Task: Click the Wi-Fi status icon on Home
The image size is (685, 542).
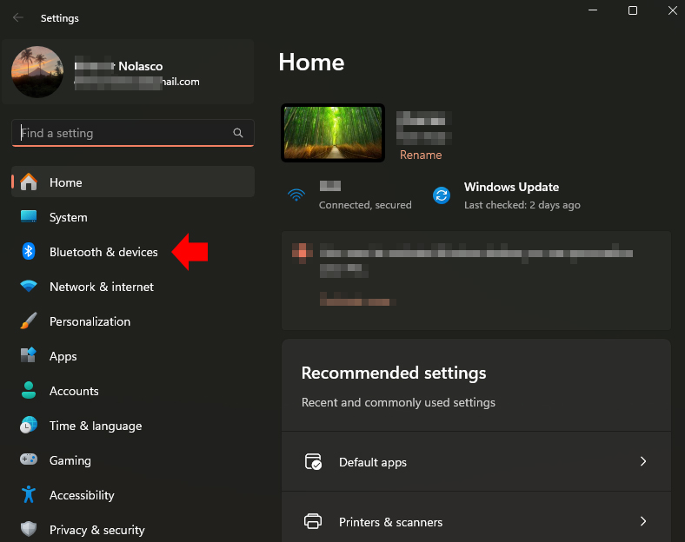Action: pyautogui.click(x=296, y=195)
